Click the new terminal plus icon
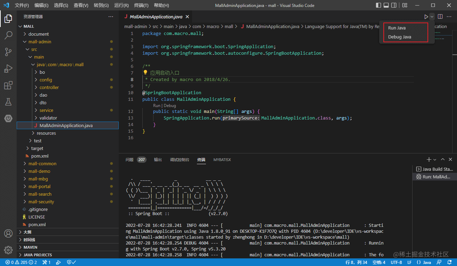This screenshot has height=266, width=457. [429, 160]
